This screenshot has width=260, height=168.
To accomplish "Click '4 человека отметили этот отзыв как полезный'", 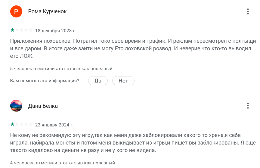I will coord(63,163).
